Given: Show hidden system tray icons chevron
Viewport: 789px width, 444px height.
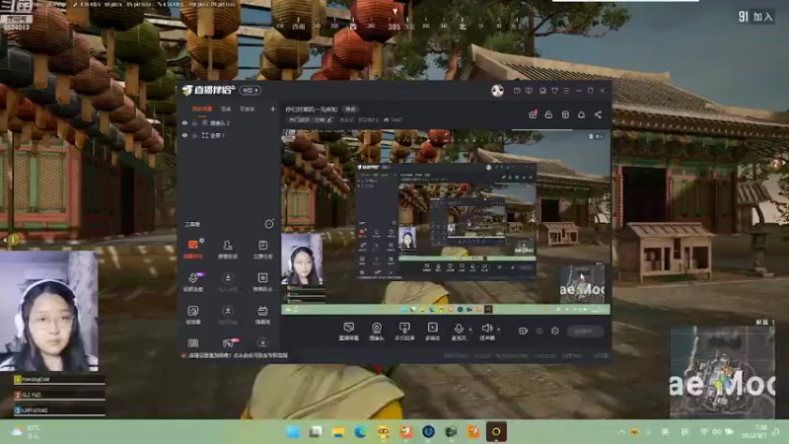Looking at the screenshot, I should (622, 431).
